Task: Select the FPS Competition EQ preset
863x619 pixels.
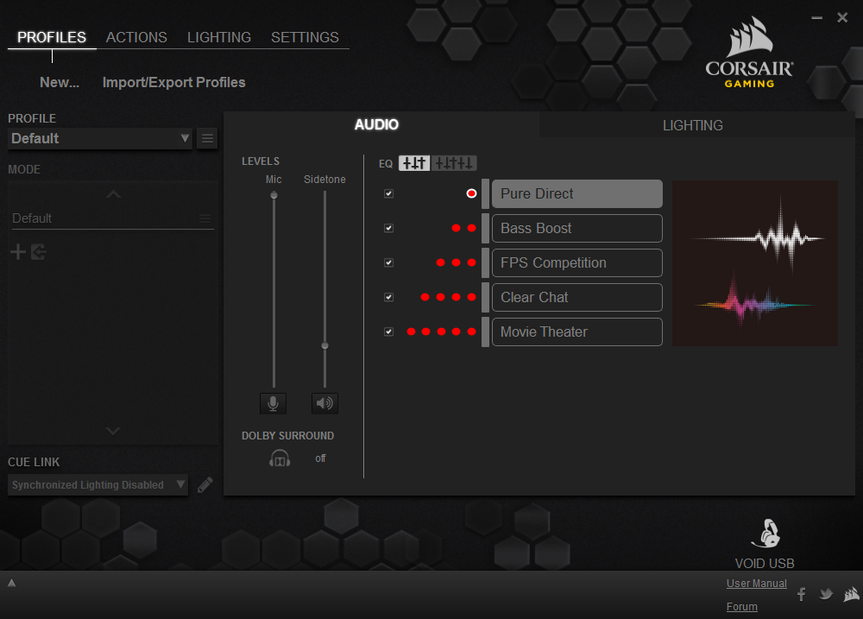Action: coord(576,262)
